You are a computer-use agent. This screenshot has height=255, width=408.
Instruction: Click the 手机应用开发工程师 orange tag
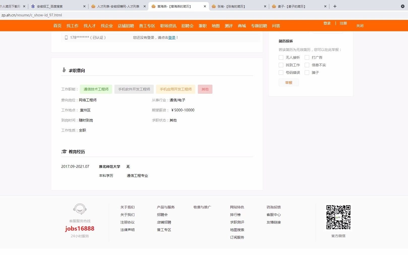tap(176, 89)
